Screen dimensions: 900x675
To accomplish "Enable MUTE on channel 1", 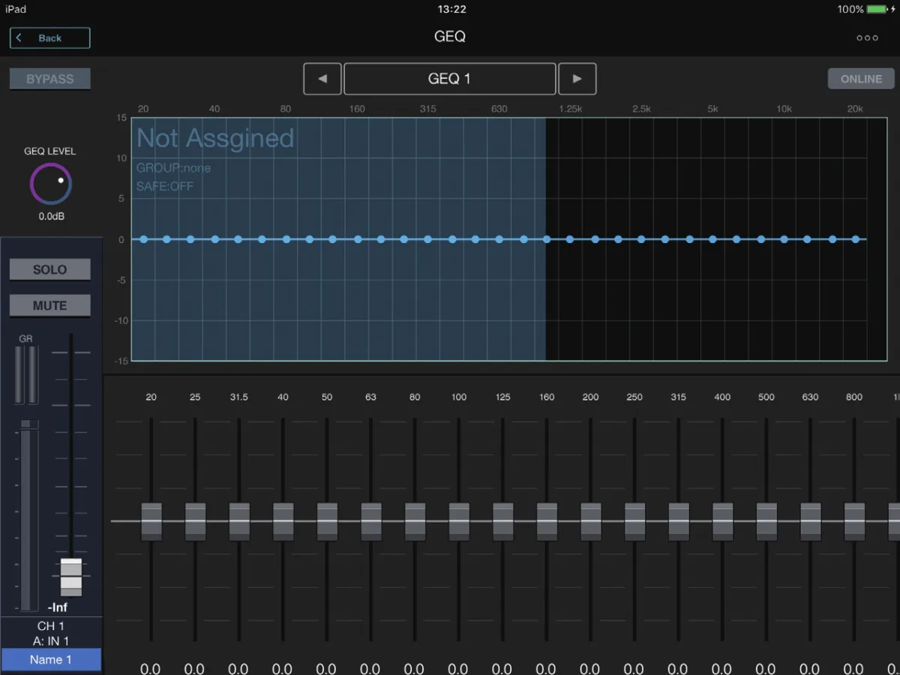I will [x=50, y=305].
